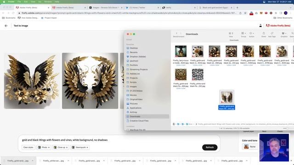Bookmark this page with the star icon
Viewport: 294px width, 165px height.
[x=245, y=13]
